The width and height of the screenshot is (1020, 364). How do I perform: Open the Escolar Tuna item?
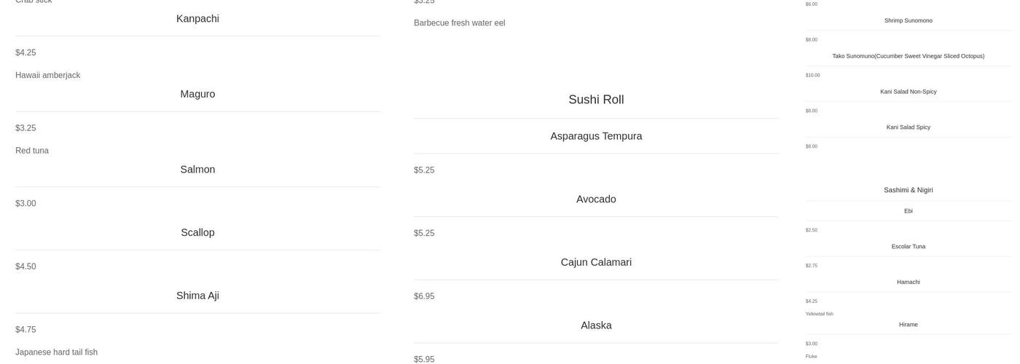(x=908, y=247)
